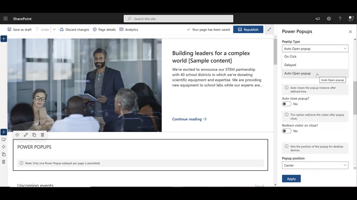Click the move section icon in left rail

tap(4, 147)
